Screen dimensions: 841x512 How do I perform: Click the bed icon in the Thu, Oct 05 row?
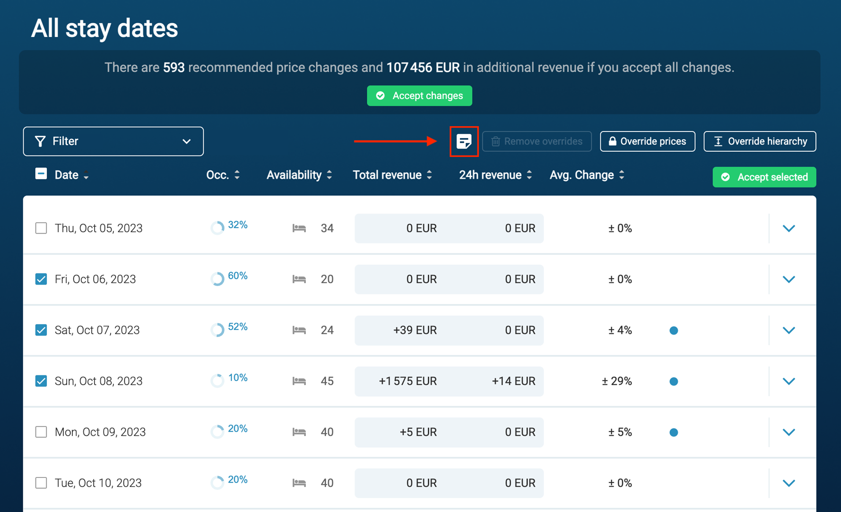(299, 228)
